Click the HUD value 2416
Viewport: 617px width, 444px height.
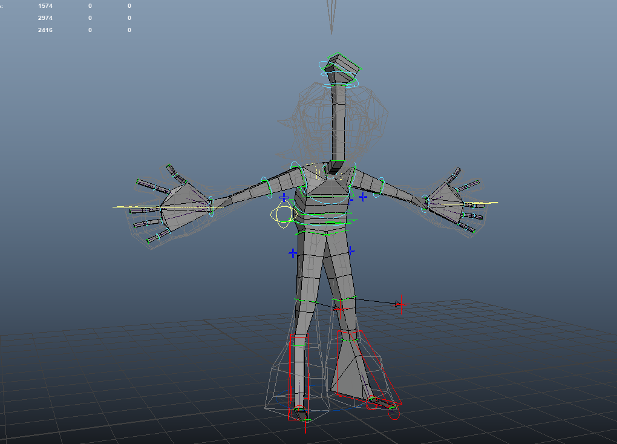tap(45, 30)
